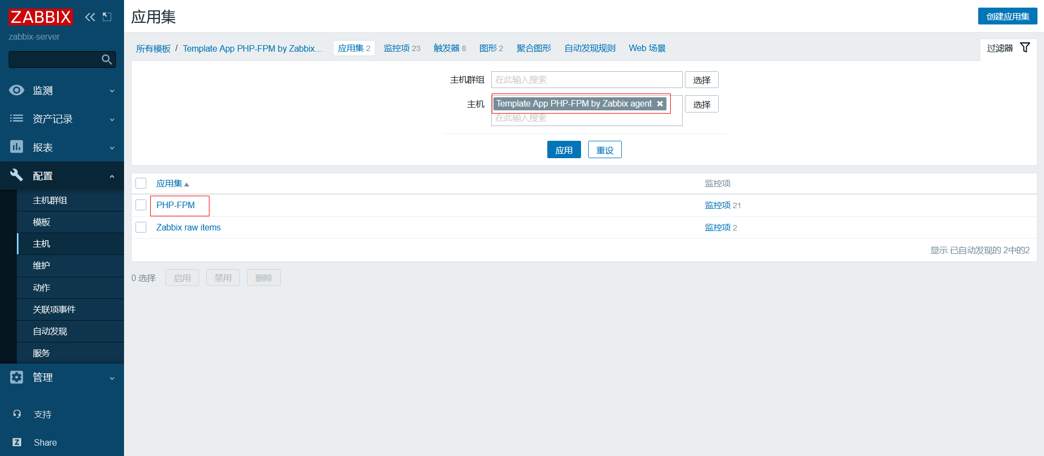1044x456 pixels.
Task: Toggle the select-all checkbox in table header
Action: coord(141,183)
